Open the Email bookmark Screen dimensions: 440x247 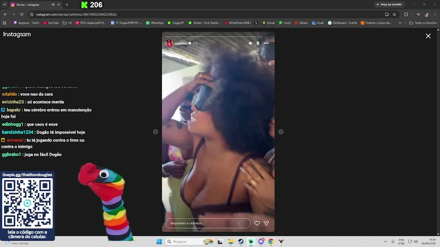click(318, 23)
